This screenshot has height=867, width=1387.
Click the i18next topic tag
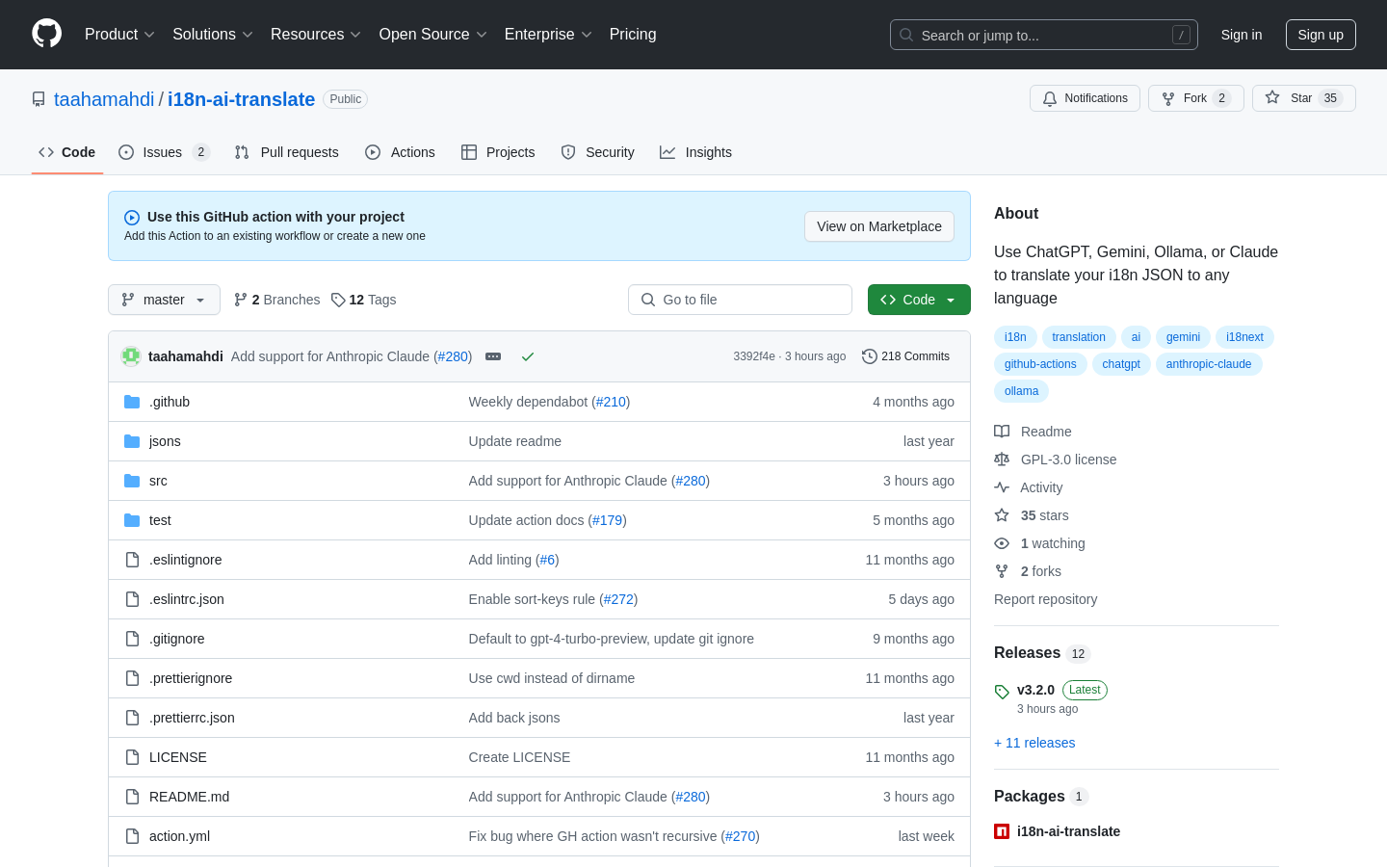pyautogui.click(x=1244, y=337)
